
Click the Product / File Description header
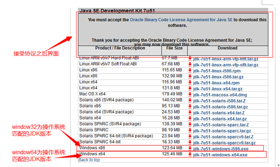(120, 48)
